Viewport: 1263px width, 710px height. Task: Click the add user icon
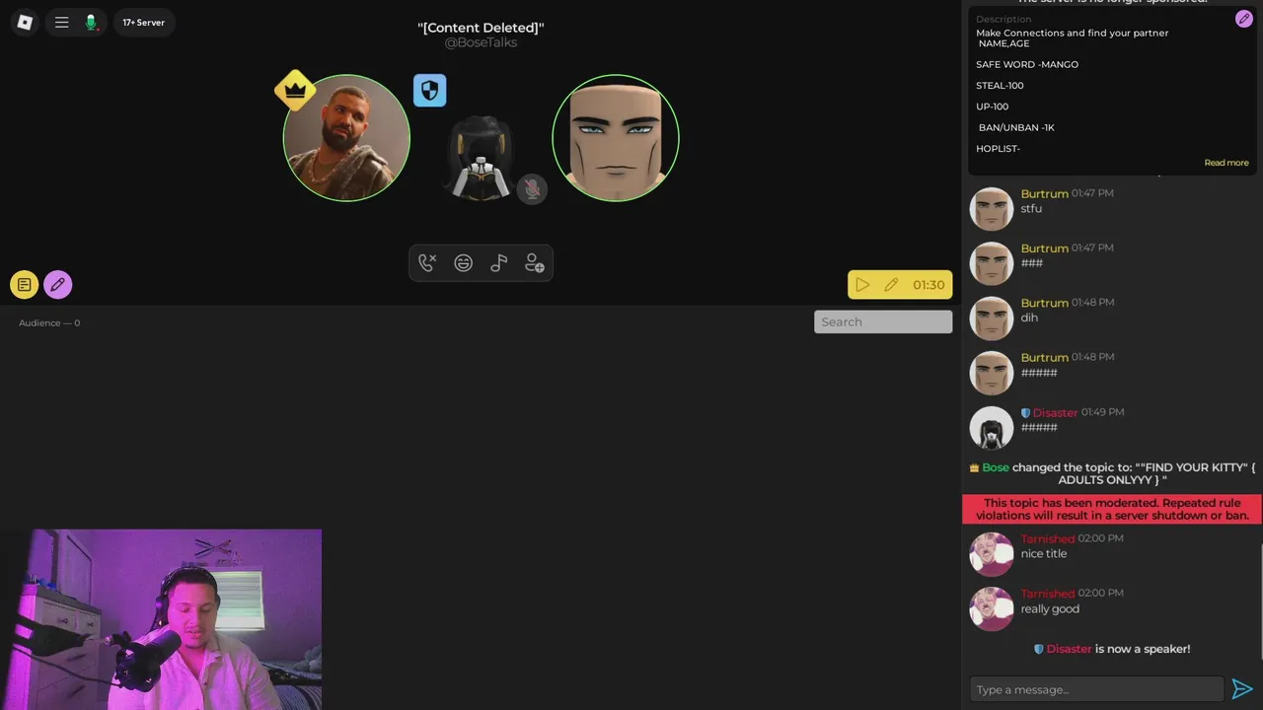(x=534, y=263)
